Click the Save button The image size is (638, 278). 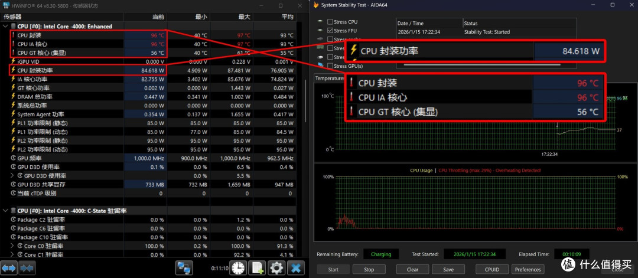tap(448, 270)
